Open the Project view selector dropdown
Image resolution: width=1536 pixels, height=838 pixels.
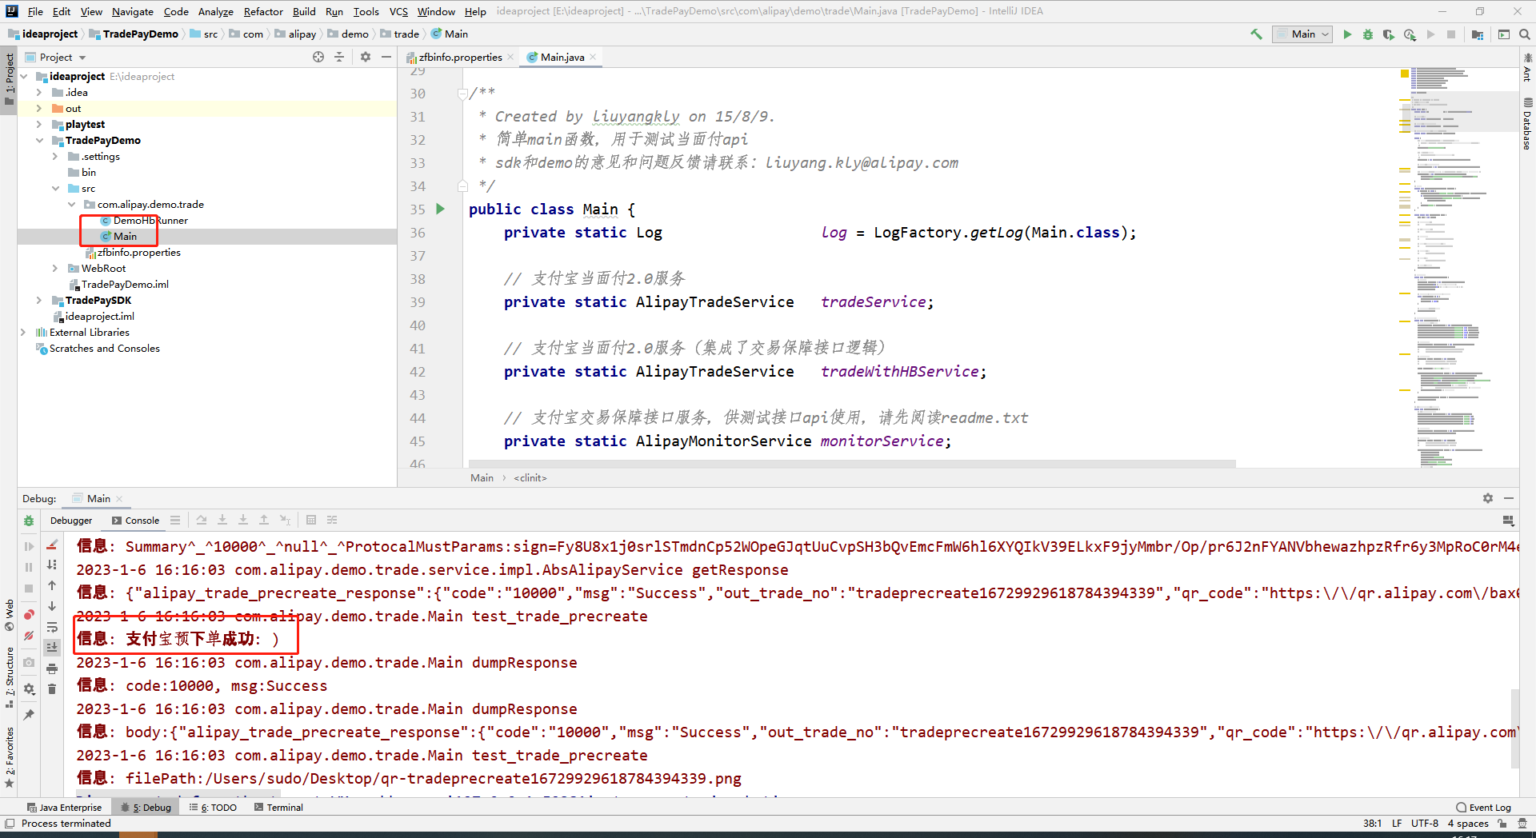point(63,57)
